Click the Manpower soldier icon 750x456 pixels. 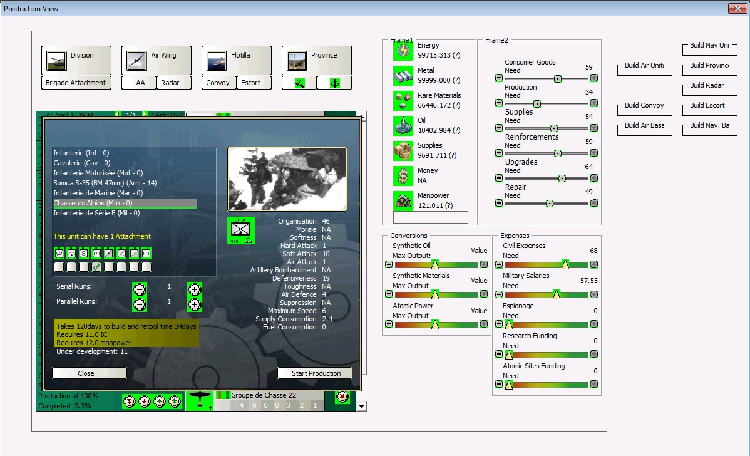[x=403, y=201]
